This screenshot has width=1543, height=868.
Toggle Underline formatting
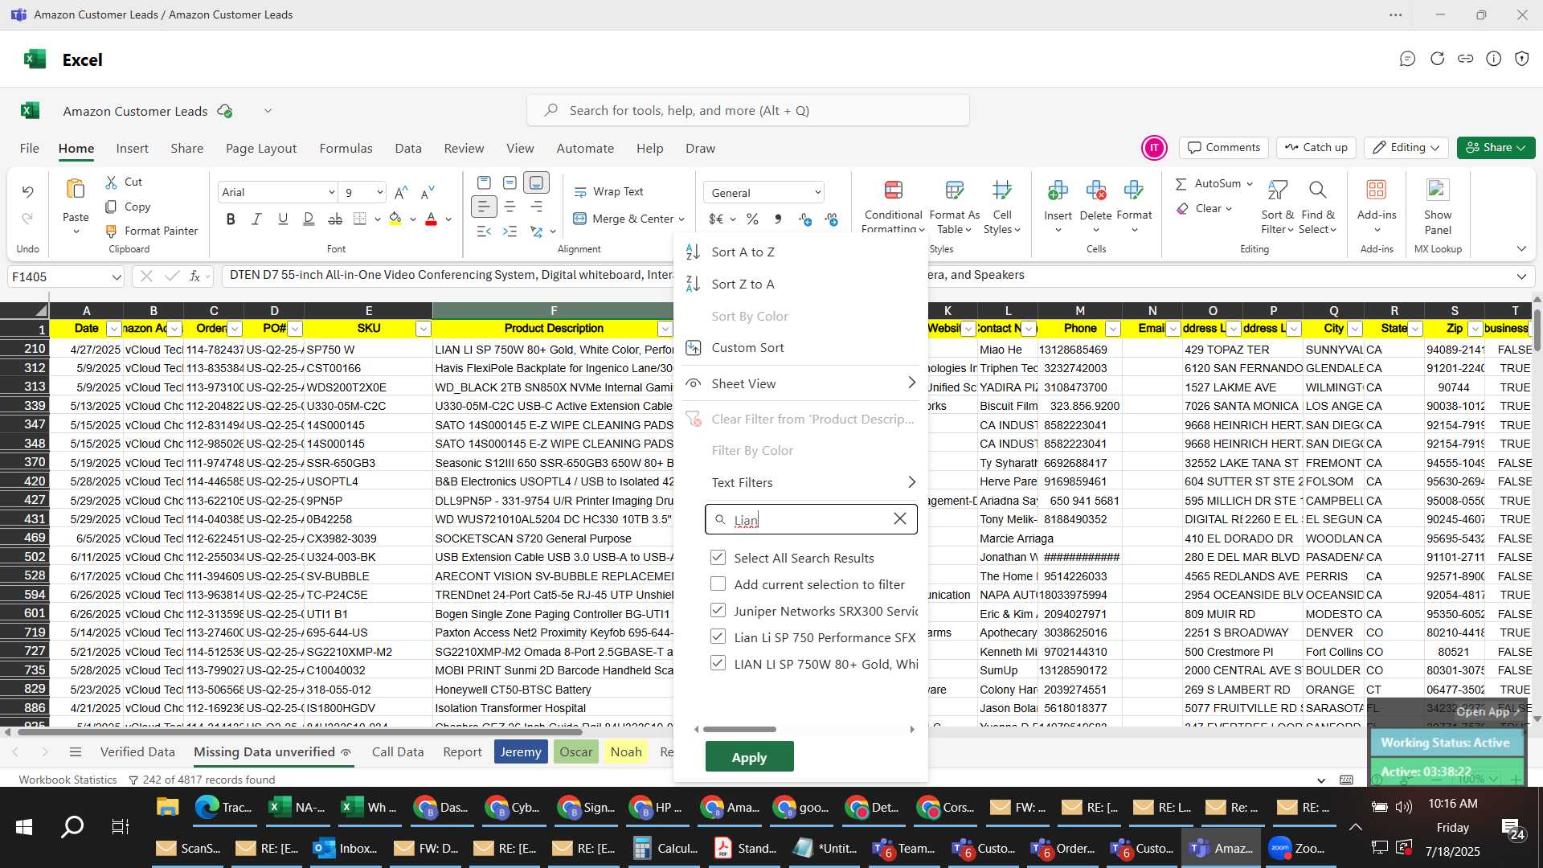pyautogui.click(x=283, y=219)
